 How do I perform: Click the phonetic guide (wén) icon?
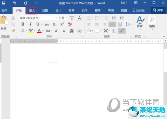72,18
